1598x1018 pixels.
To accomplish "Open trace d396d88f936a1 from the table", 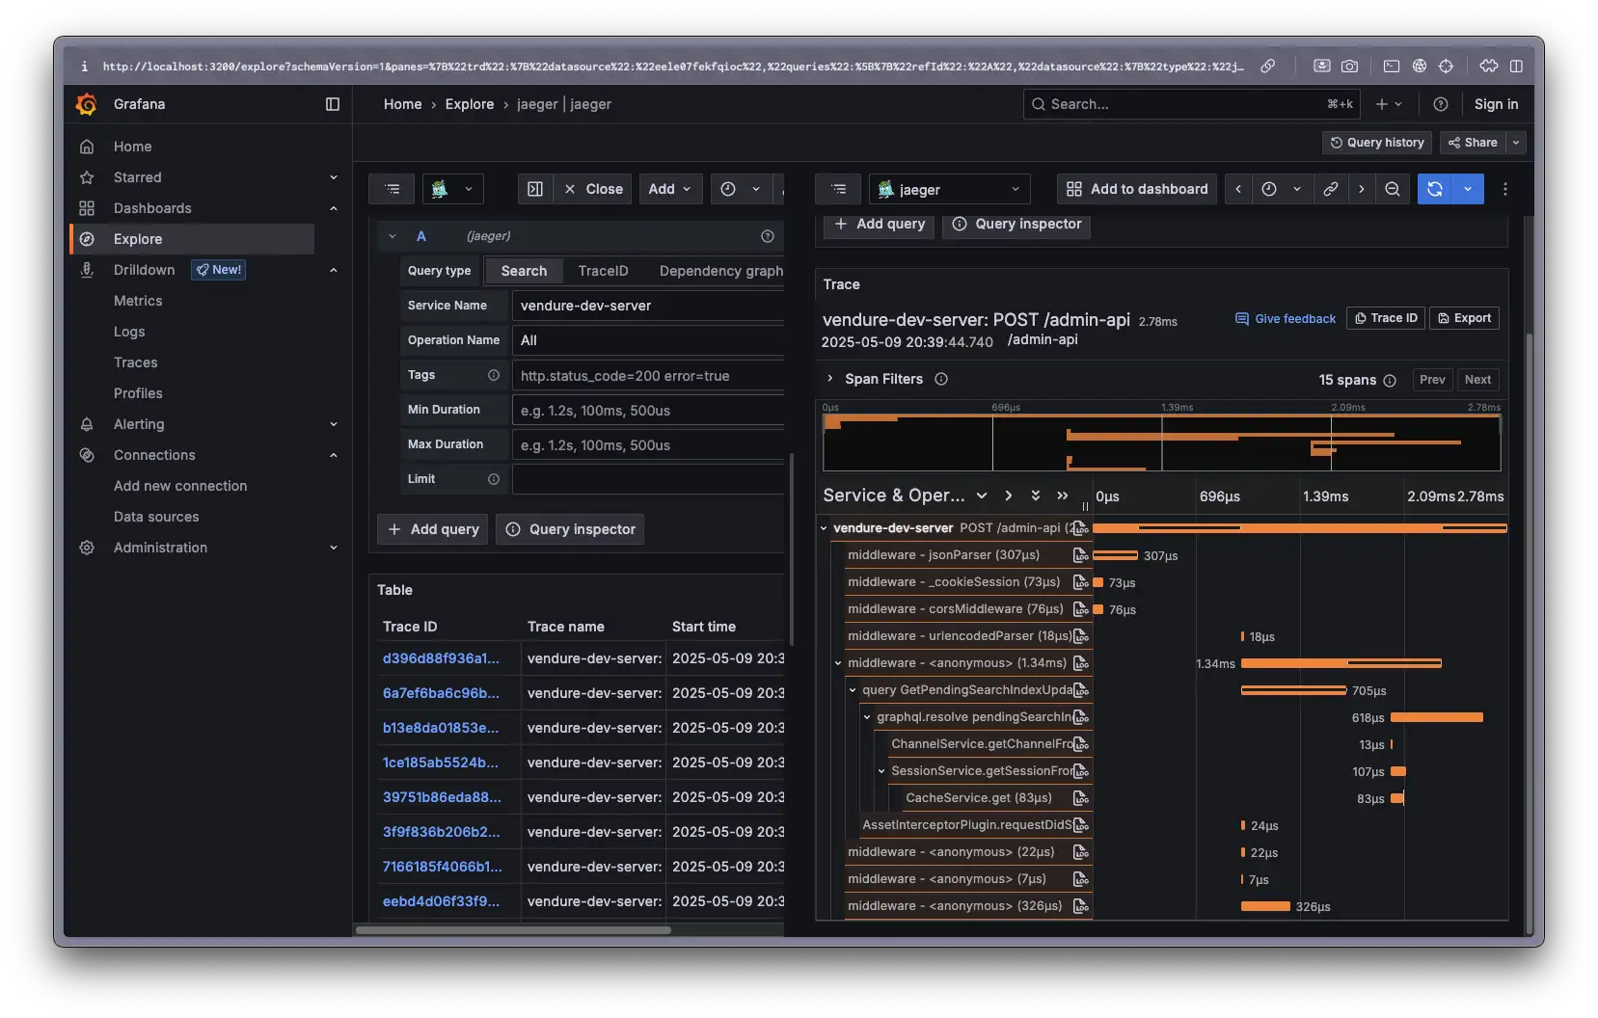I will tap(442, 658).
